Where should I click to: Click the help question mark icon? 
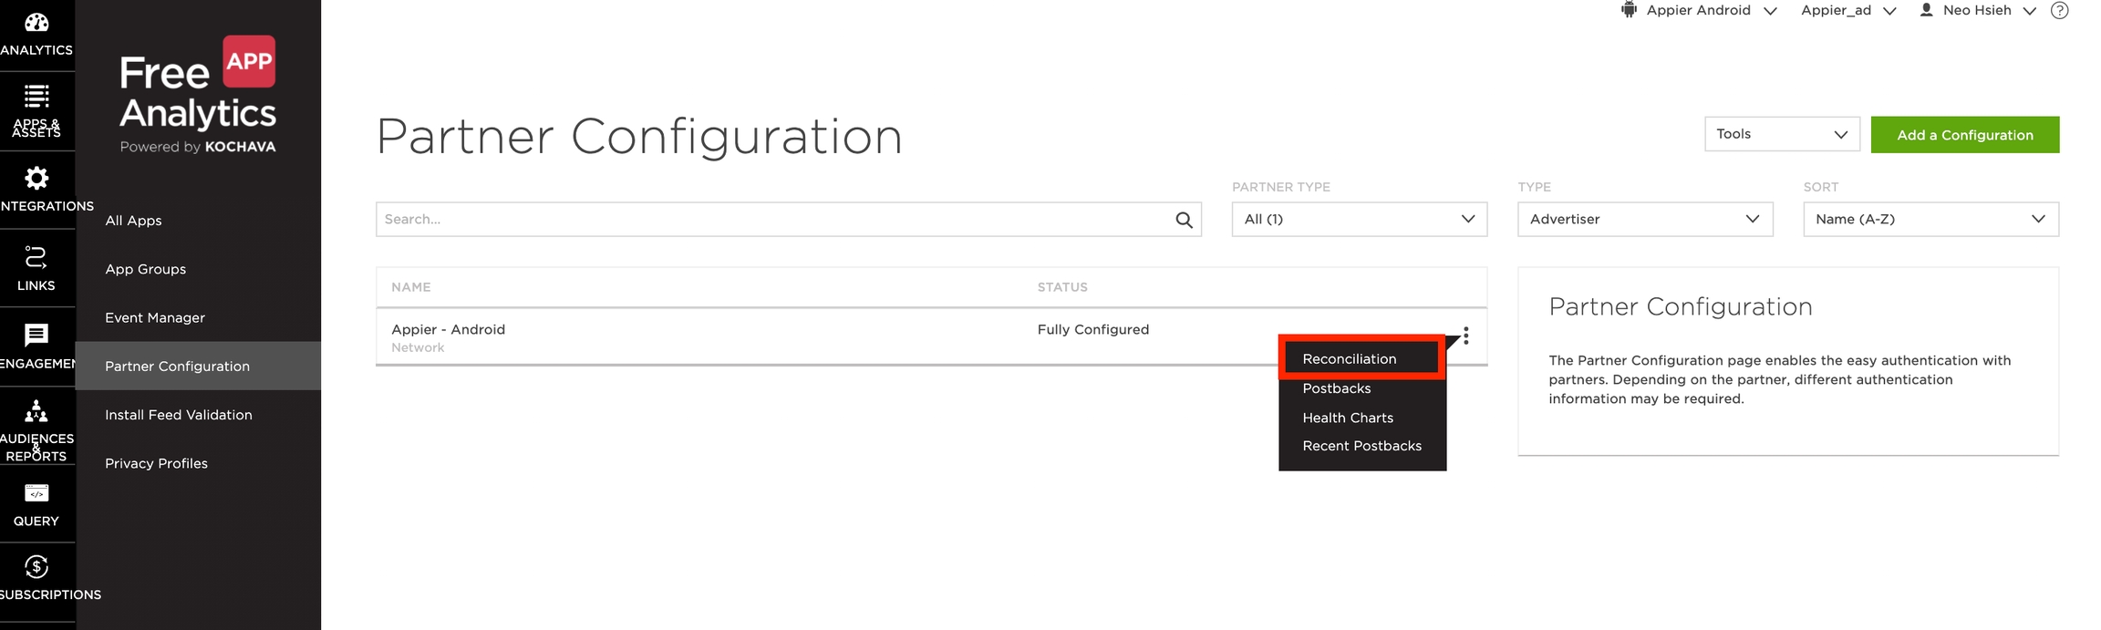2059,11
